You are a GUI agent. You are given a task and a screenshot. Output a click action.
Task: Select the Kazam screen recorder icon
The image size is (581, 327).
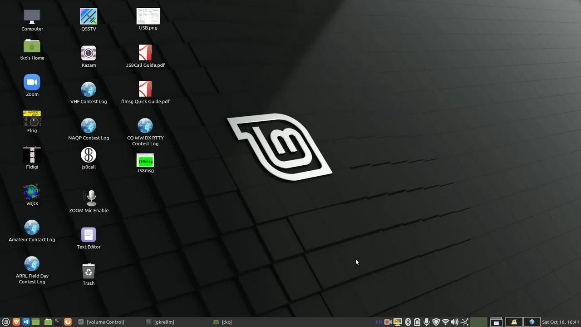click(x=89, y=53)
